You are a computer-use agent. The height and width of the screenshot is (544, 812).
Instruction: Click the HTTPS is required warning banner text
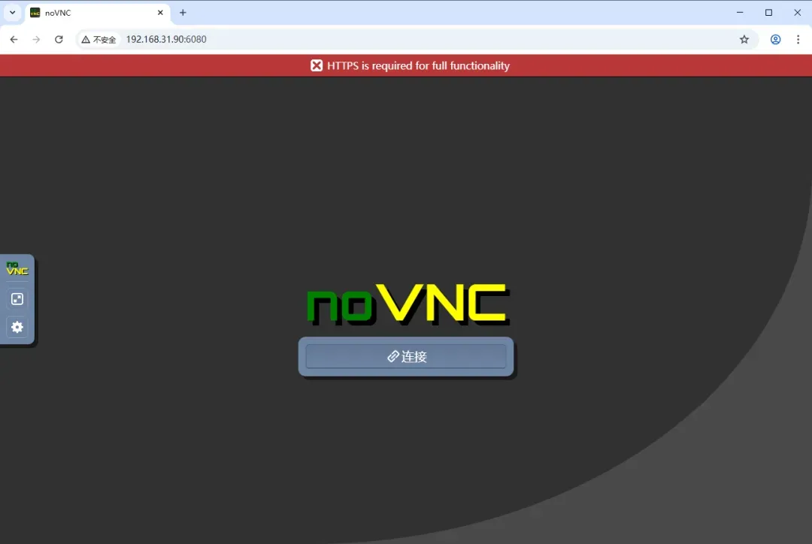point(418,65)
